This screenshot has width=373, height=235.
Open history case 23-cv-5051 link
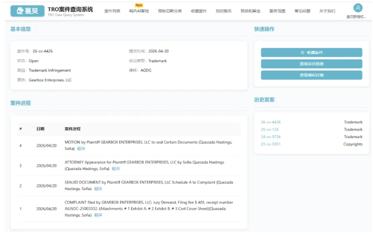[x=271, y=144]
